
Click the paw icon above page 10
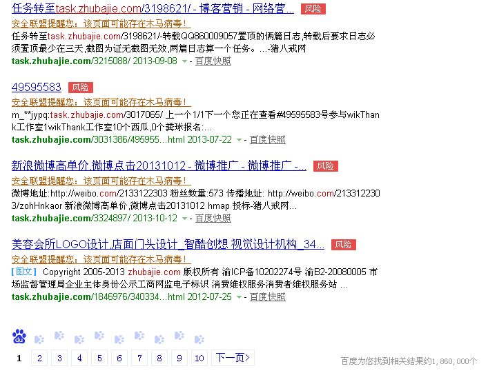(x=199, y=339)
